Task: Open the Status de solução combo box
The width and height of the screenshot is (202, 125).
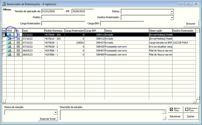Action: point(55,112)
